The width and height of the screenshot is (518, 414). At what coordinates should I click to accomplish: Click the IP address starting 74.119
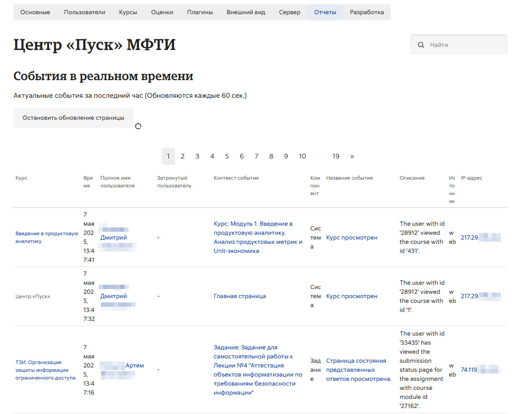click(x=481, y=370)
